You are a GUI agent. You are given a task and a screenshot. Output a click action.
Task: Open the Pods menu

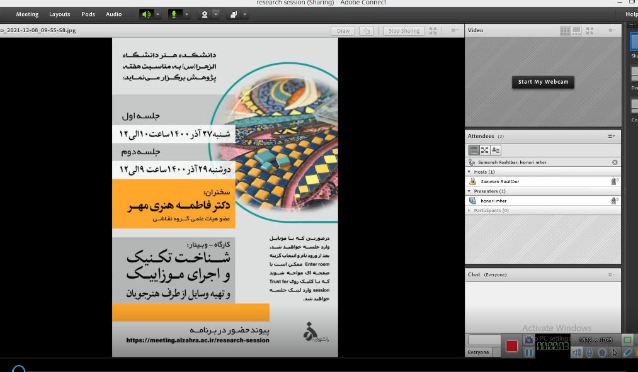(88, 14)
